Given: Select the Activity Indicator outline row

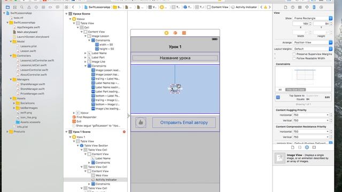Looking at the screenshot, I should [96, 180].
